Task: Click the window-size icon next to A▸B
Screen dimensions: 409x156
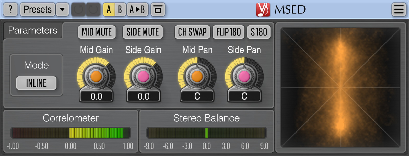Action: click(x=158, y=10)
